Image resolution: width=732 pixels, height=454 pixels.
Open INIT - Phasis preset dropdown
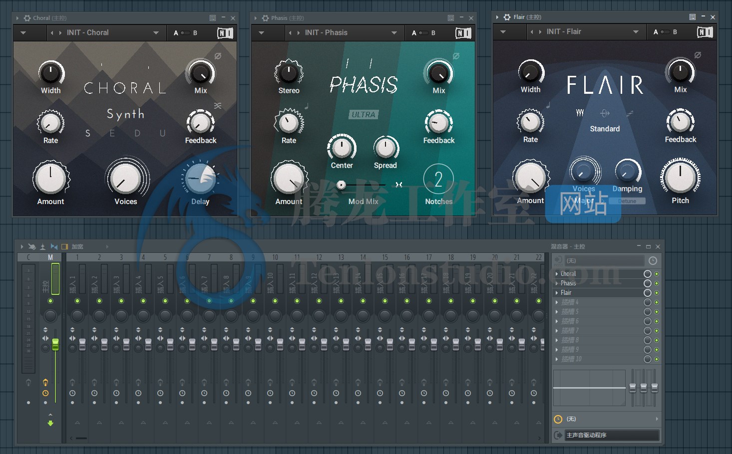394,33
